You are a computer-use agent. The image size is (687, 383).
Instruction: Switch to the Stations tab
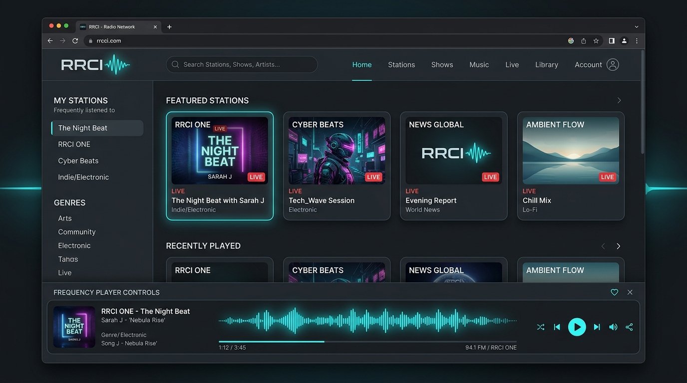pyautogui.click(x=401, y=65)
